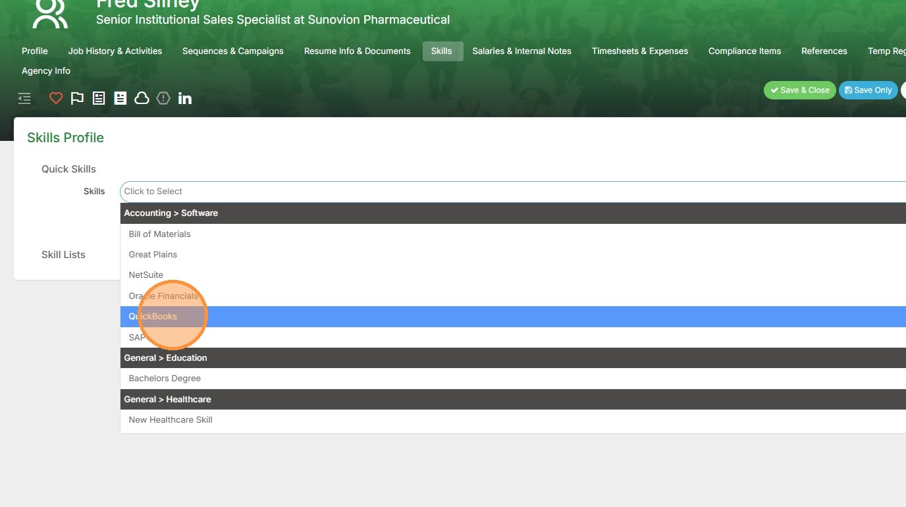Click the Senior Institutional Sales Specialist title text
The image size is (906, 507).
273,20
